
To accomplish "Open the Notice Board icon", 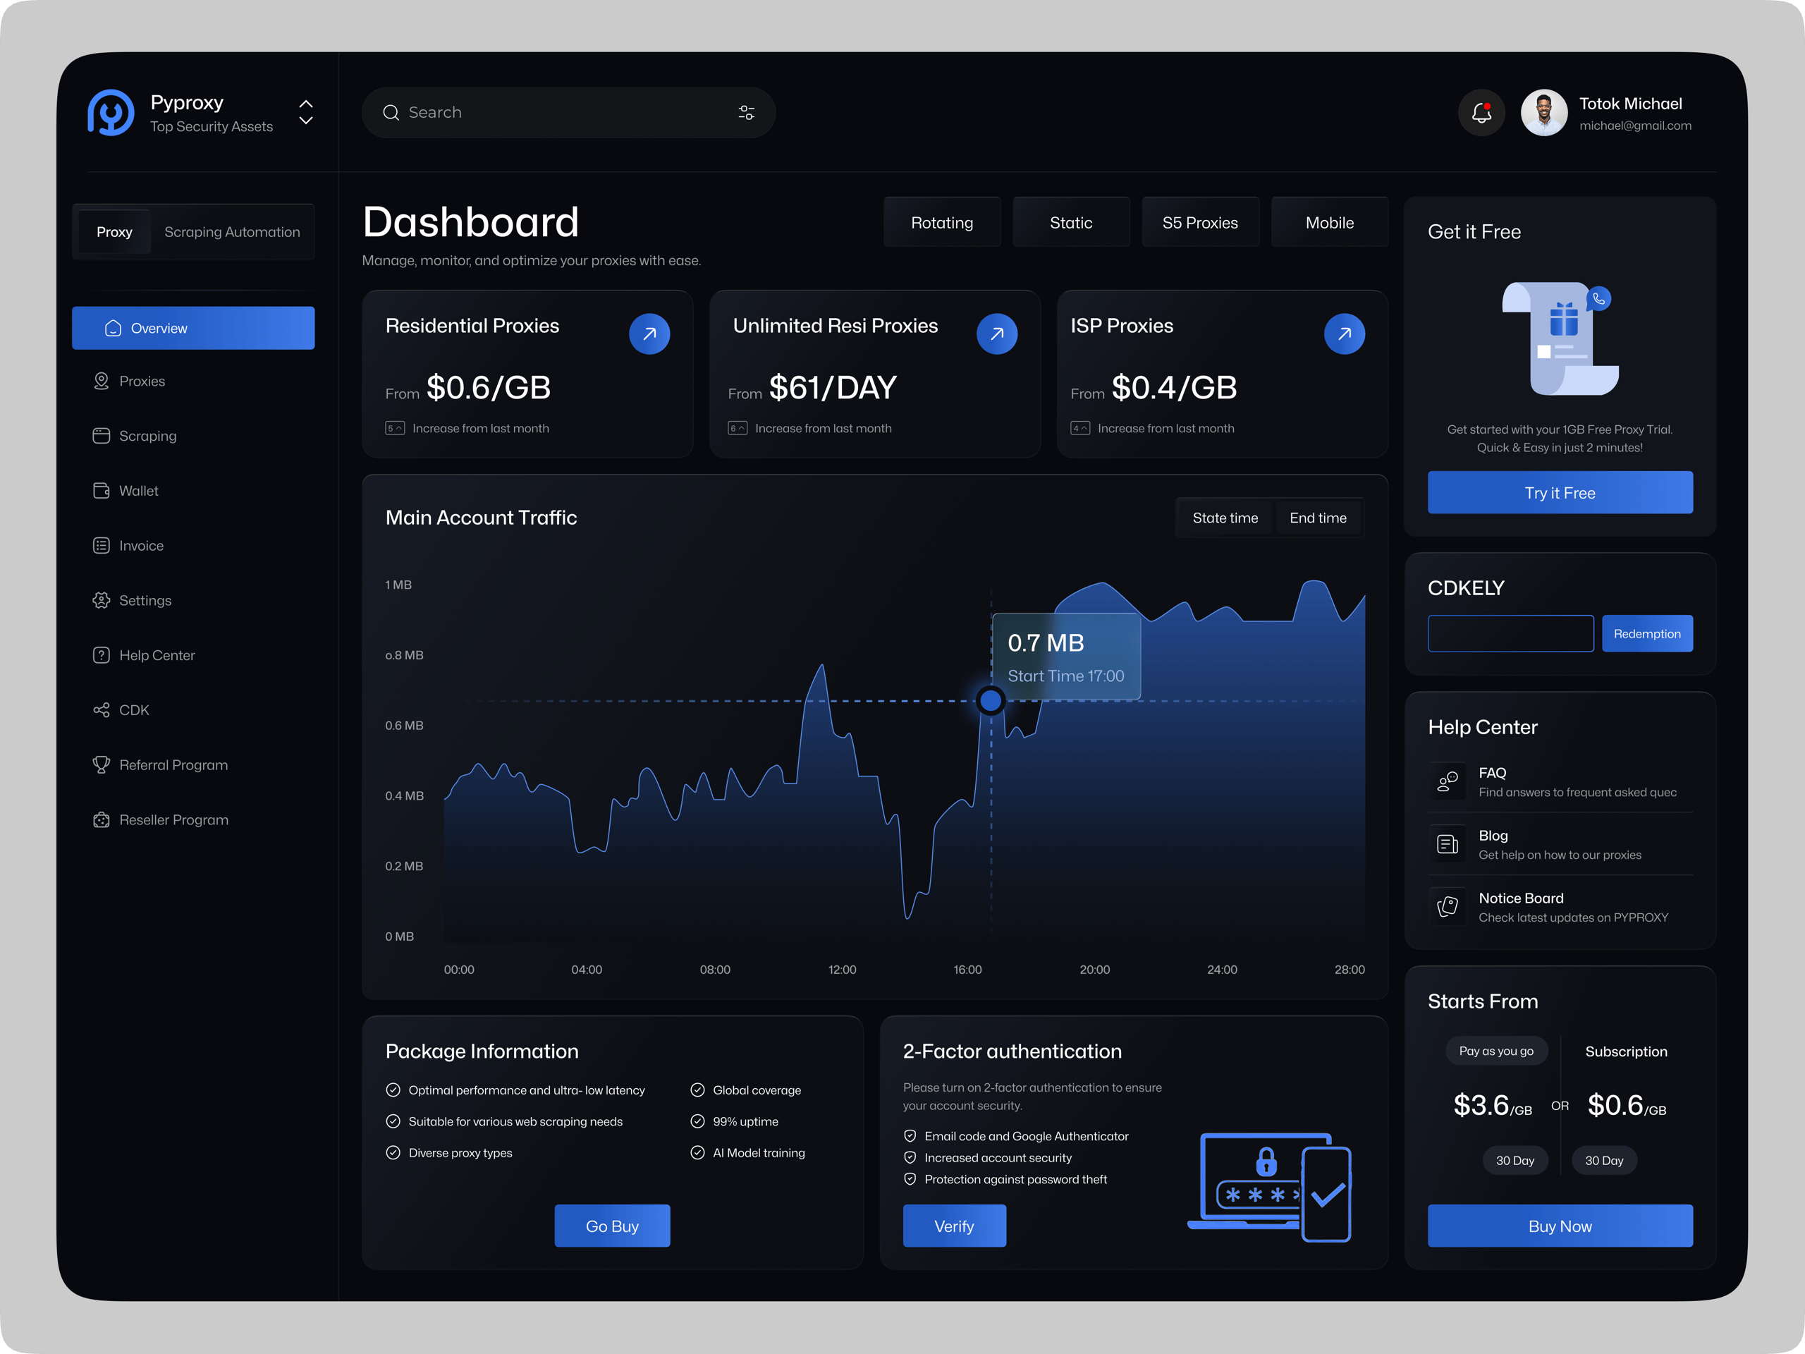I will coord(1448,907).
